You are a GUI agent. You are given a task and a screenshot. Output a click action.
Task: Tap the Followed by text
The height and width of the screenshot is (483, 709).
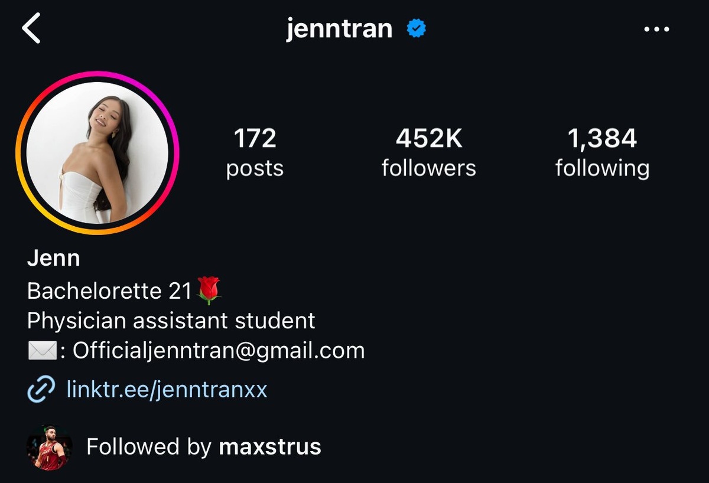click(149, 446)
